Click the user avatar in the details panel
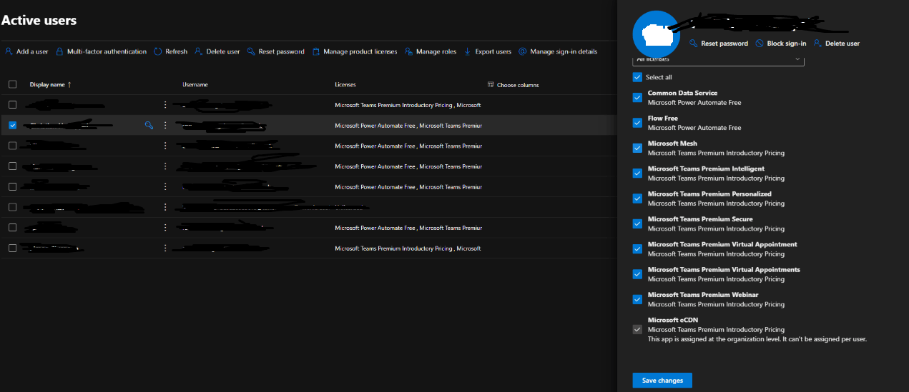Viewport: 909px width, 392px height. (x=656, y=33)
